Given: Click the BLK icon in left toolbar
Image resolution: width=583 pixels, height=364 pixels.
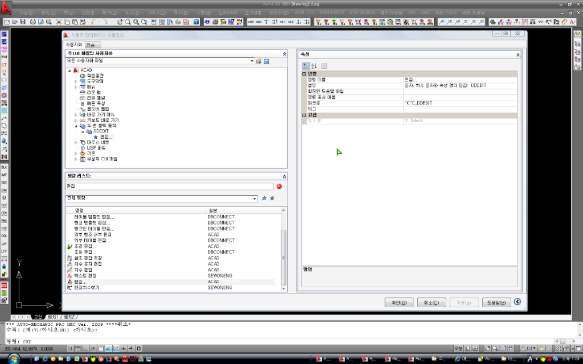Looking at the screenshot, I should (4, 167).
